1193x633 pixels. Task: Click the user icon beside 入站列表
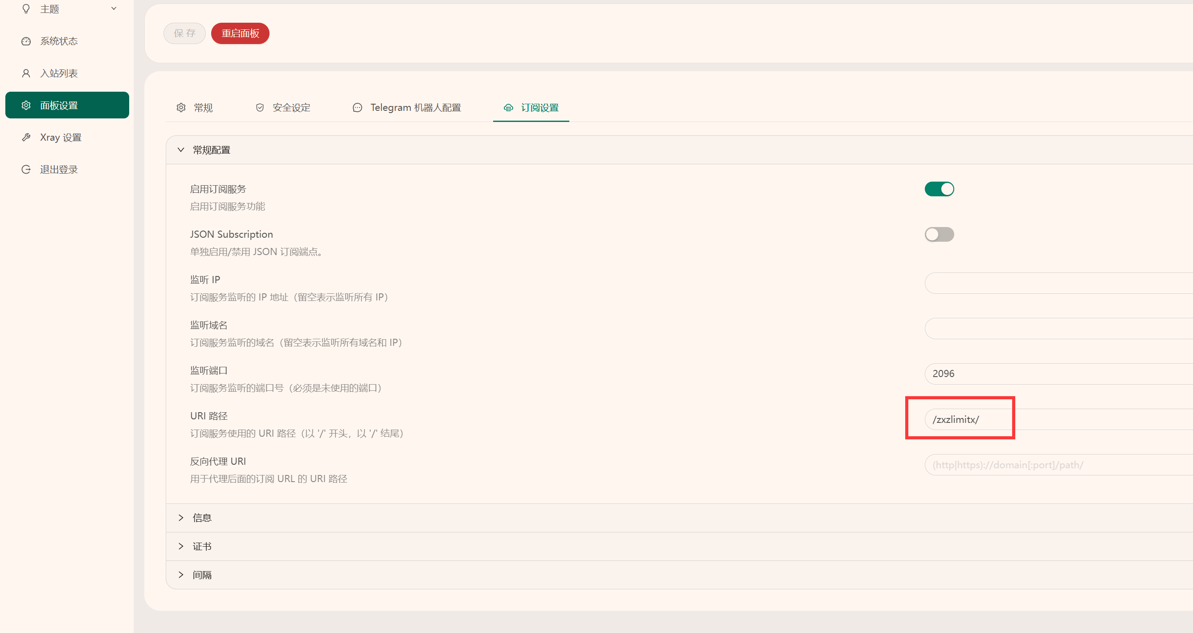click(26, 73)
